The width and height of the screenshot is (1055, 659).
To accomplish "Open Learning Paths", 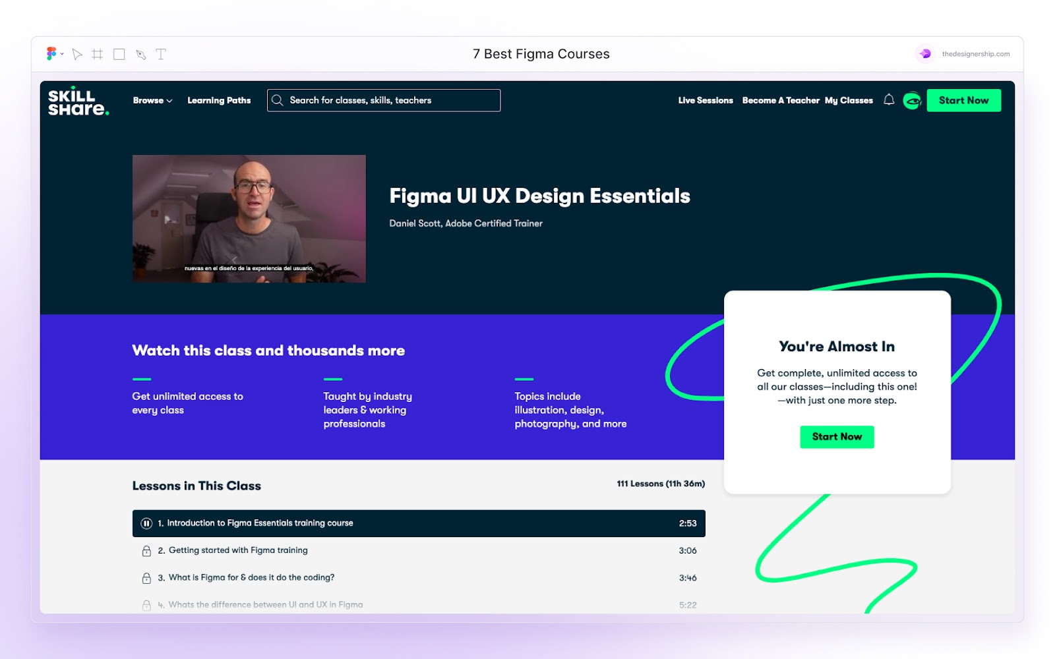I will (219, 100).
